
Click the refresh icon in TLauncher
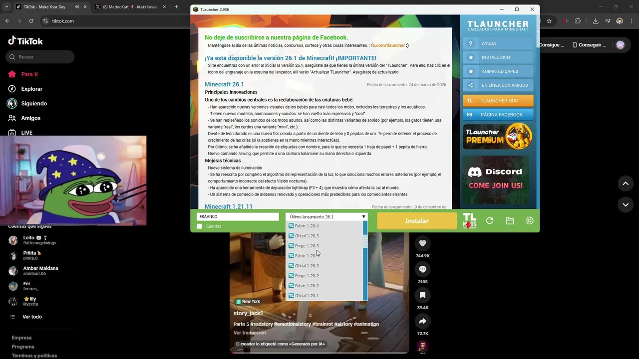pyautogui.click(x=490, y=221)
